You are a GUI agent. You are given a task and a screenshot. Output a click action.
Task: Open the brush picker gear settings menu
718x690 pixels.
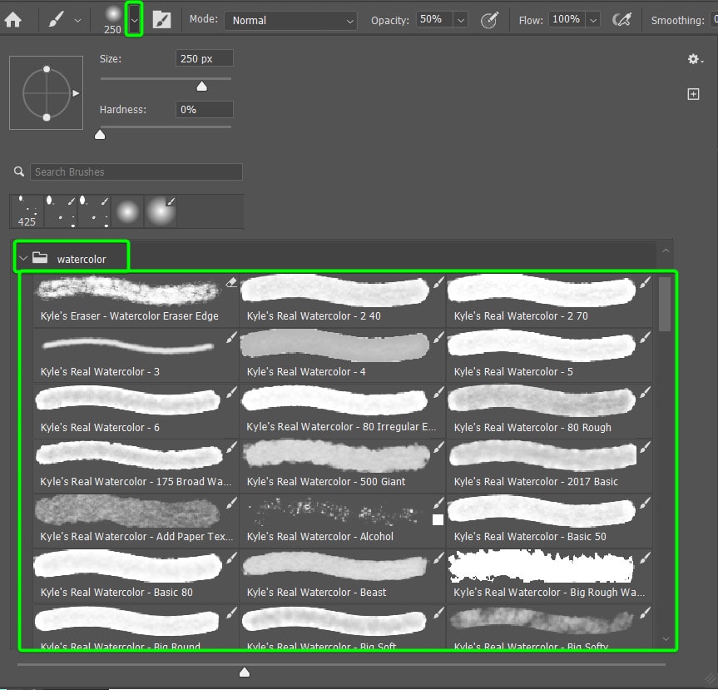(x=695, y=59)
